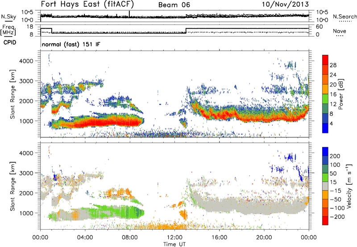Click the '12:00' time tick label
Image resolution: width=357 pixels, height=247 pixels.
174,238
